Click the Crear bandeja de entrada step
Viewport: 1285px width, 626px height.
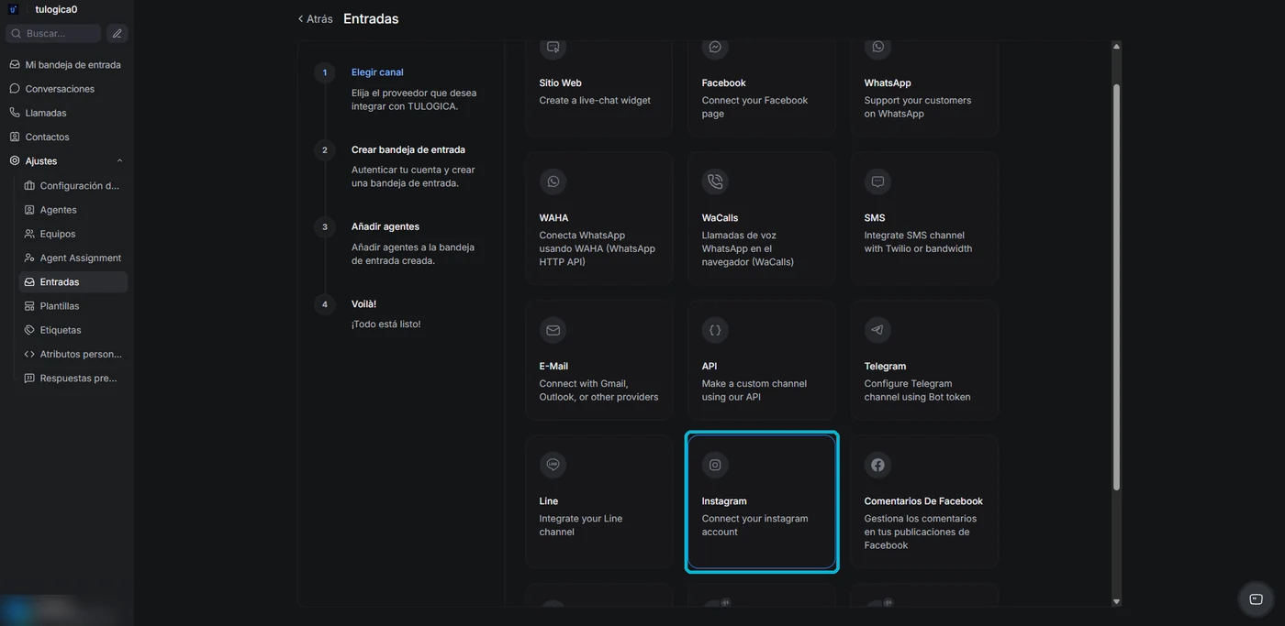pyautogui.click(x=408, y=149)
